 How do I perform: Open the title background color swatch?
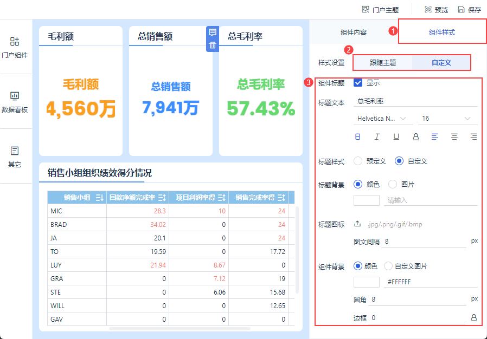[x=367, y=200]
